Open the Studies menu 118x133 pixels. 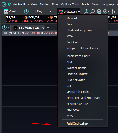click(x=44, y=4)
